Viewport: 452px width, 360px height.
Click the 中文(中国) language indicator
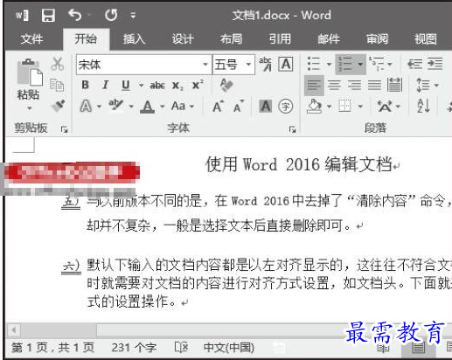tap(229, 348)
